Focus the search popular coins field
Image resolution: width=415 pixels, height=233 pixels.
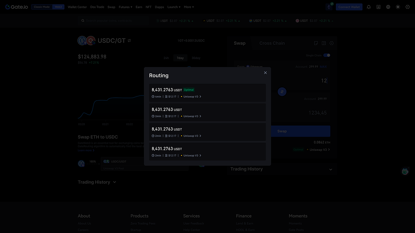113,21
